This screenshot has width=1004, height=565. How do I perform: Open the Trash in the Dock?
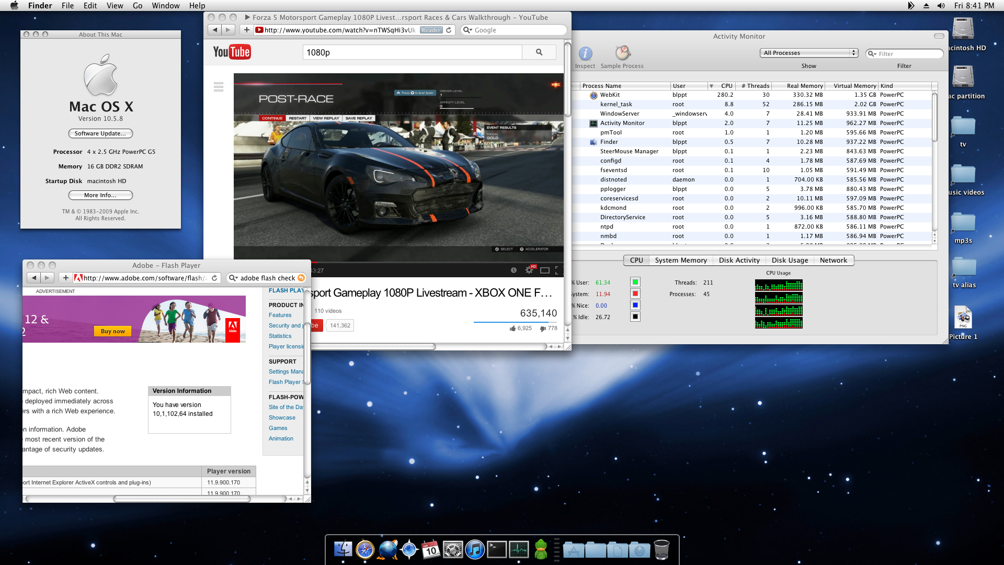coord(661,550)
